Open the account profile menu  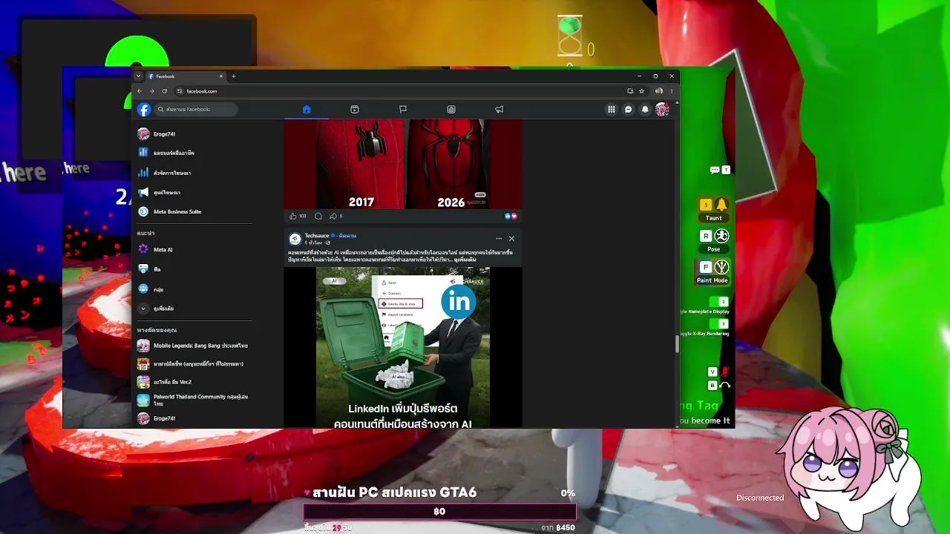pyautogui.click(x=662, y=110)
